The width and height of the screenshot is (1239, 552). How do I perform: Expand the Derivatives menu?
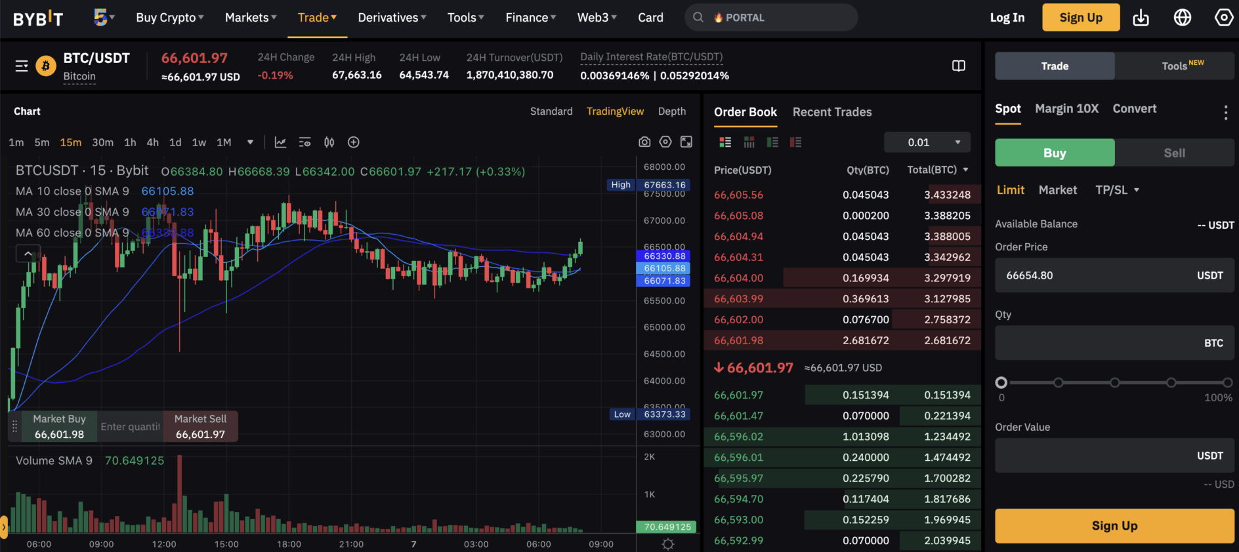pyautogui.click(x=392, y=18)
